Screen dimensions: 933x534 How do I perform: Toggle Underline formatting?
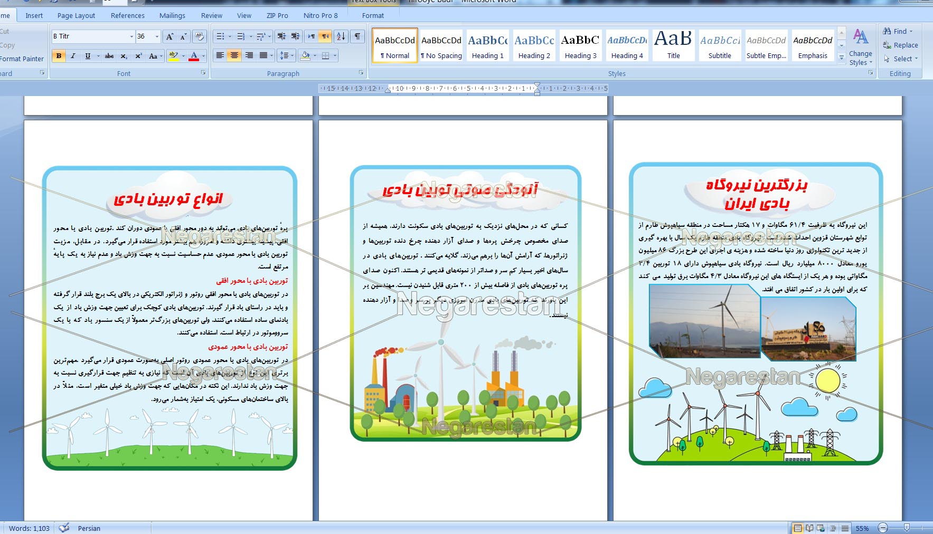(x=88, y=56)
